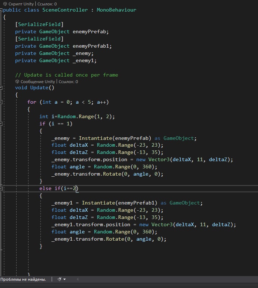Viewport: 258px width, 288px height.
Task: Click the Unity cube icon before 'Скрипт Unity'
Action: point(5,4)
